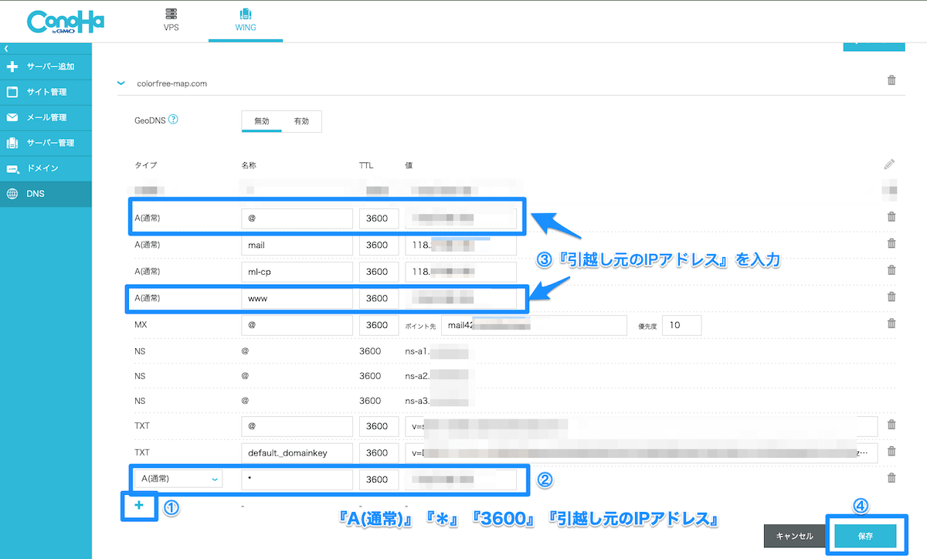Click the タイプ column header

[146, 165]
